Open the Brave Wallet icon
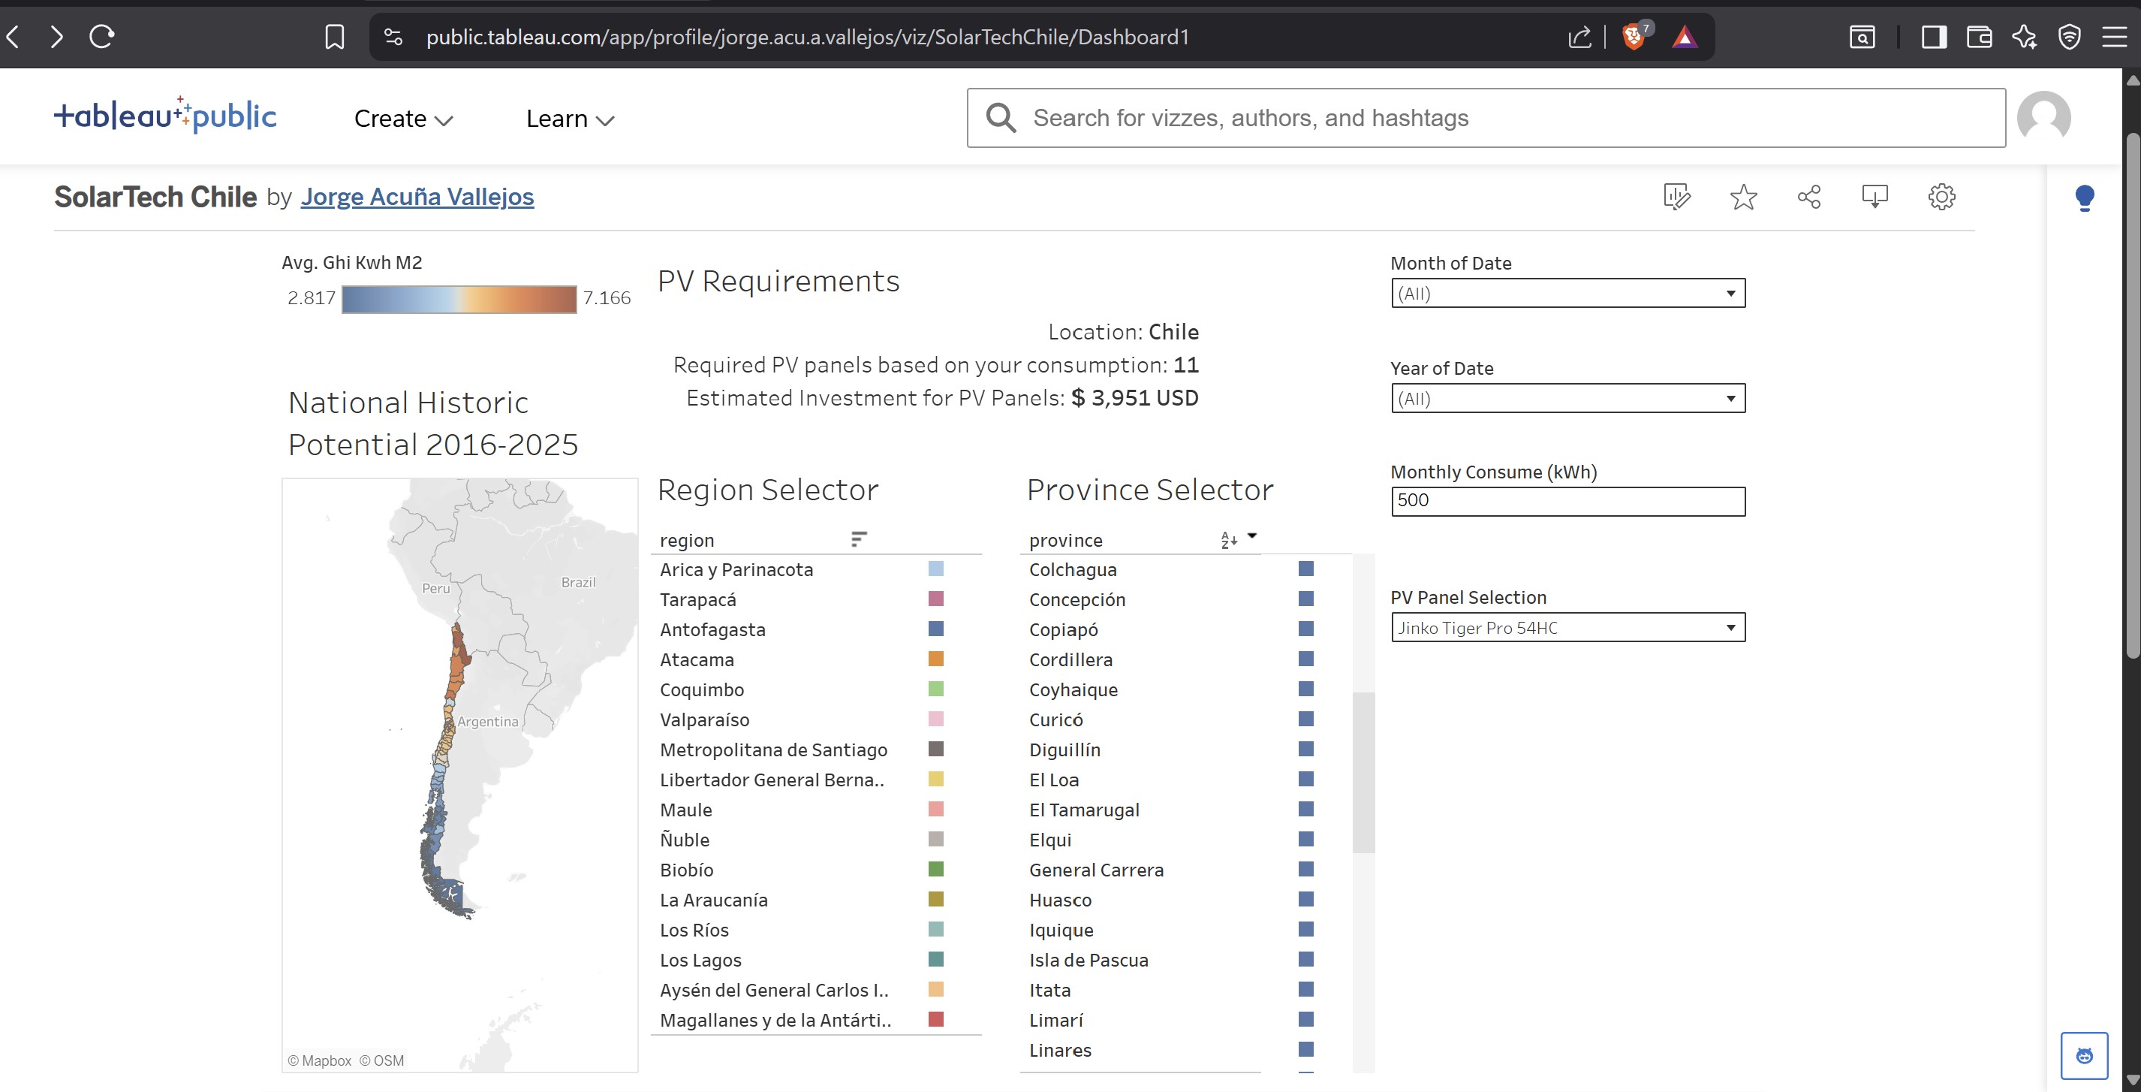This screenshot has width=2141, height=1092. point(1979,37)
